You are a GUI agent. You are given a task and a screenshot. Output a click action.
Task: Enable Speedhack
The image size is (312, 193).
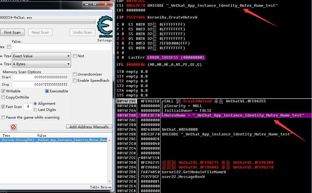point(75,81)
